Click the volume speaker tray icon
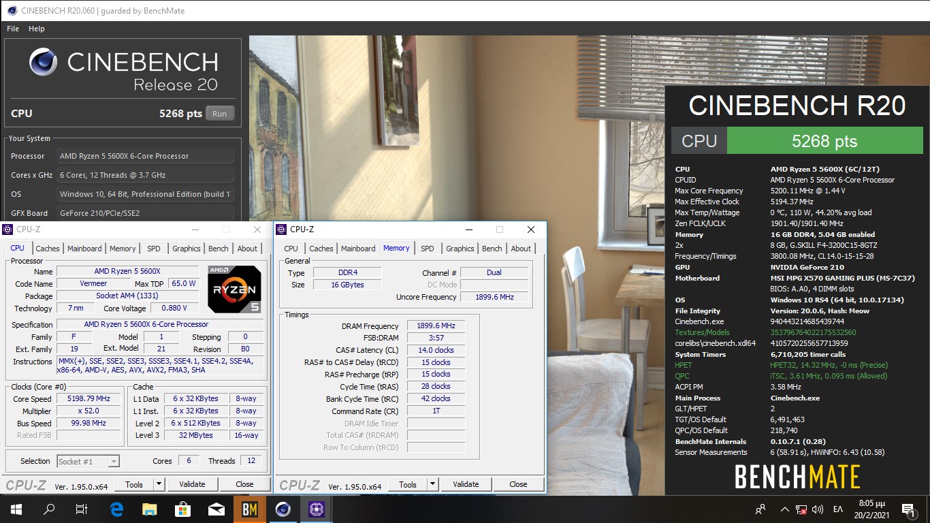This screenshot has width=930, height=523. (818, 509)
